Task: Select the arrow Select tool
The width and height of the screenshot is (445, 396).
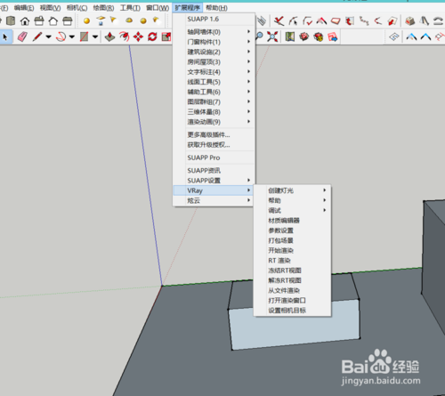Action: (x=5, y=36)
